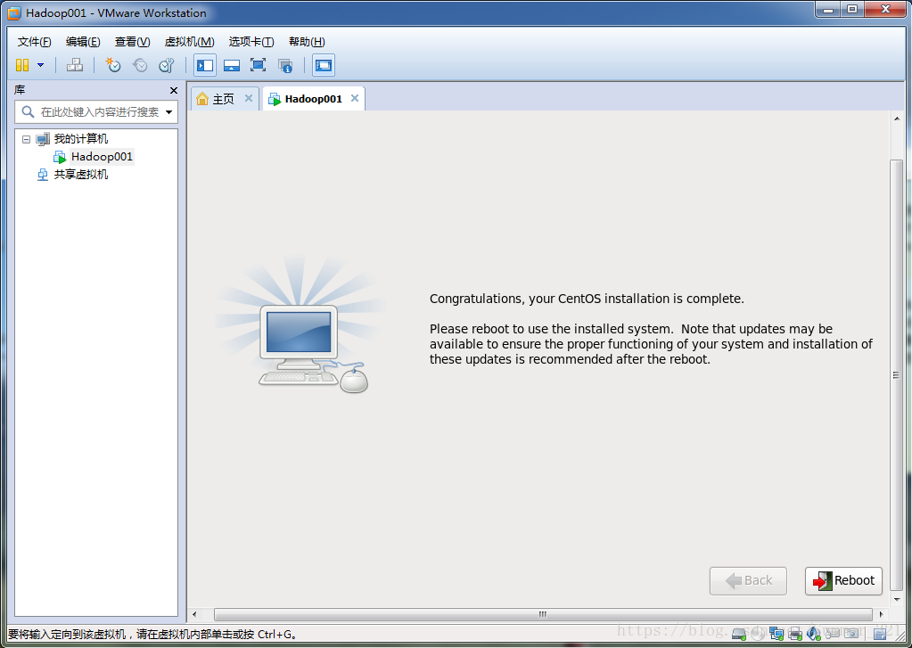
Task: Switch to the 主页 tab
Action: pos(224,99)
